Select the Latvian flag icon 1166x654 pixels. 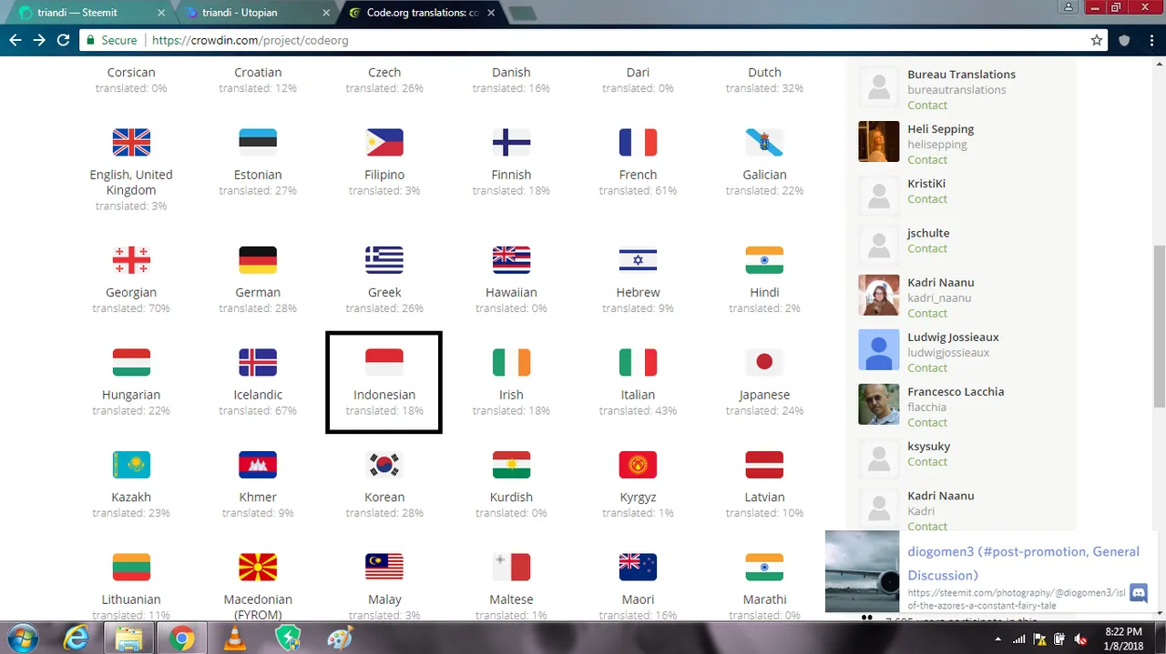click(x=764, y=465)
